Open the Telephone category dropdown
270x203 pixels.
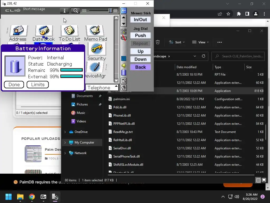pos(102,87)
